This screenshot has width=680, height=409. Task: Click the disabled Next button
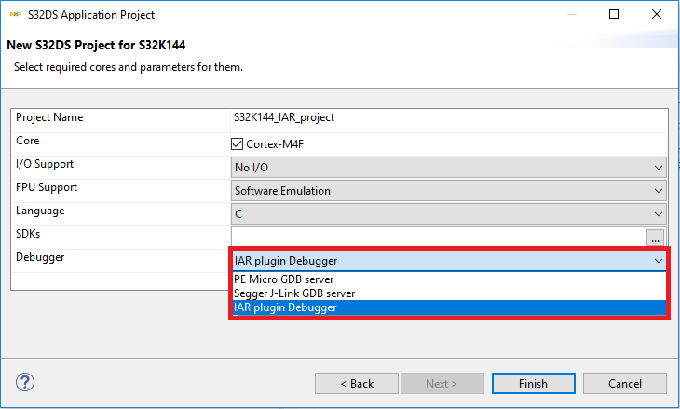point(442,383)
